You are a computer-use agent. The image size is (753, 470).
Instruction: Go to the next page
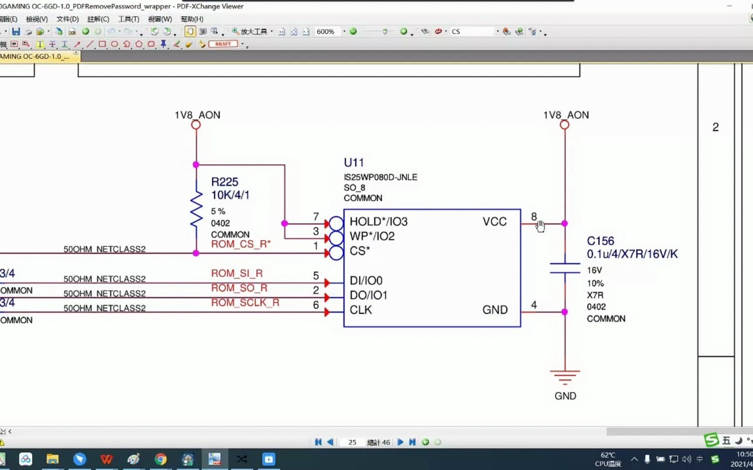tap(400, 442)
